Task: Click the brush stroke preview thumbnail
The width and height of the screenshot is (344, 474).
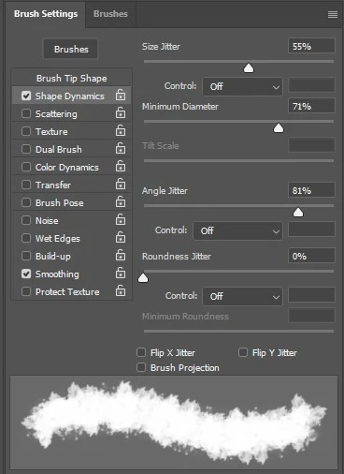Action: pyautogui.click(x=174, y=422)
